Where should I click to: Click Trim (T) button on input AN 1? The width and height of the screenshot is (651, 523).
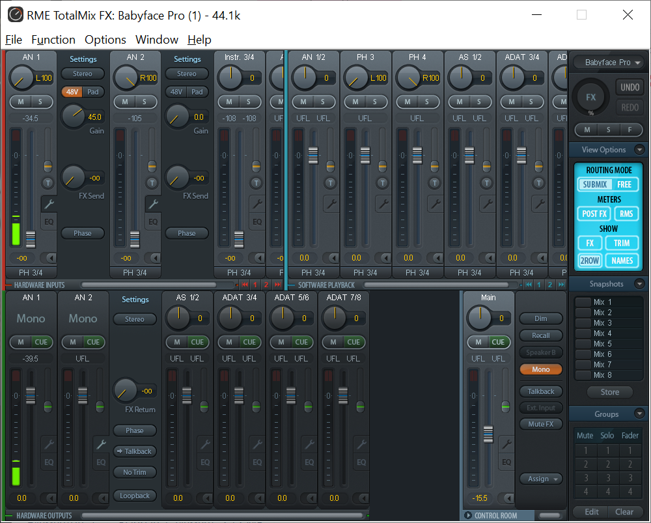(48, 183)
